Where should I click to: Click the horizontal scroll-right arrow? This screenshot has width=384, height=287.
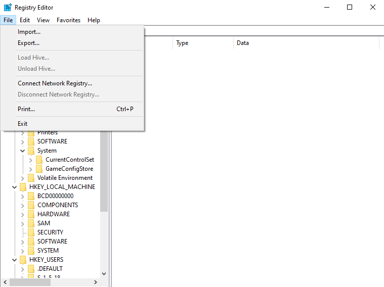(96, 282)
